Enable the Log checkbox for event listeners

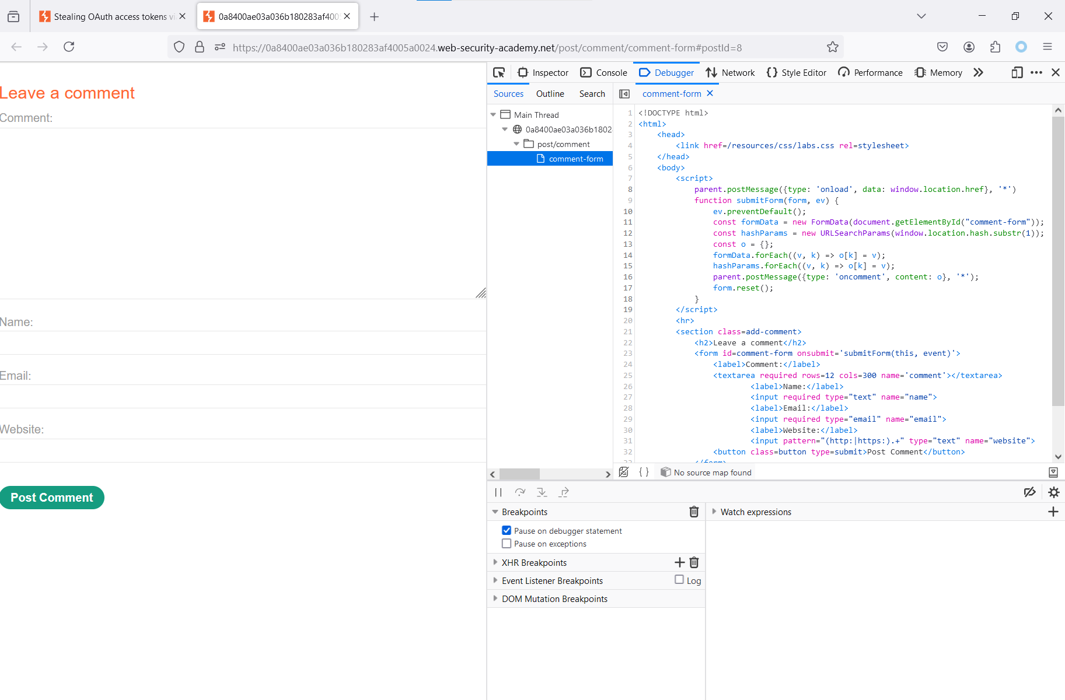pos(679,579)
